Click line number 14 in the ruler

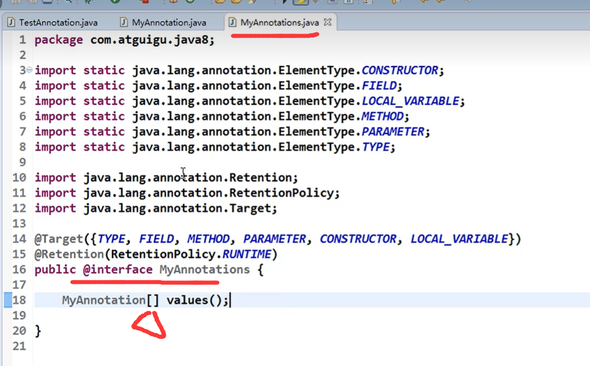[19, 239]
